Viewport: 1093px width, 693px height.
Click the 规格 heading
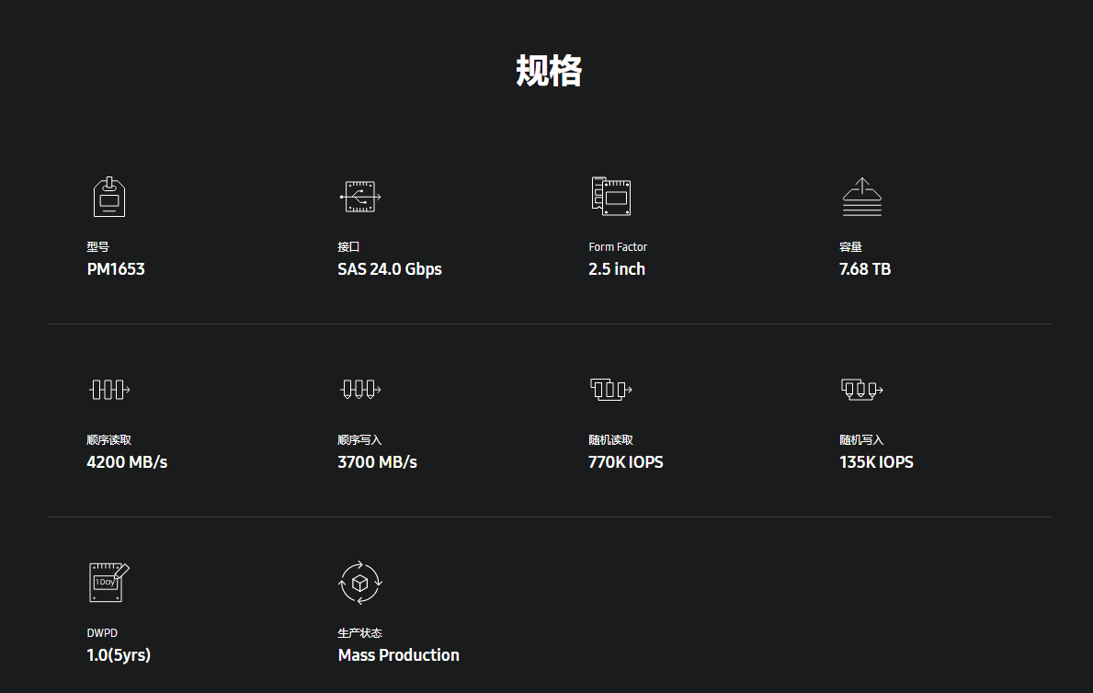click(549, 71)
